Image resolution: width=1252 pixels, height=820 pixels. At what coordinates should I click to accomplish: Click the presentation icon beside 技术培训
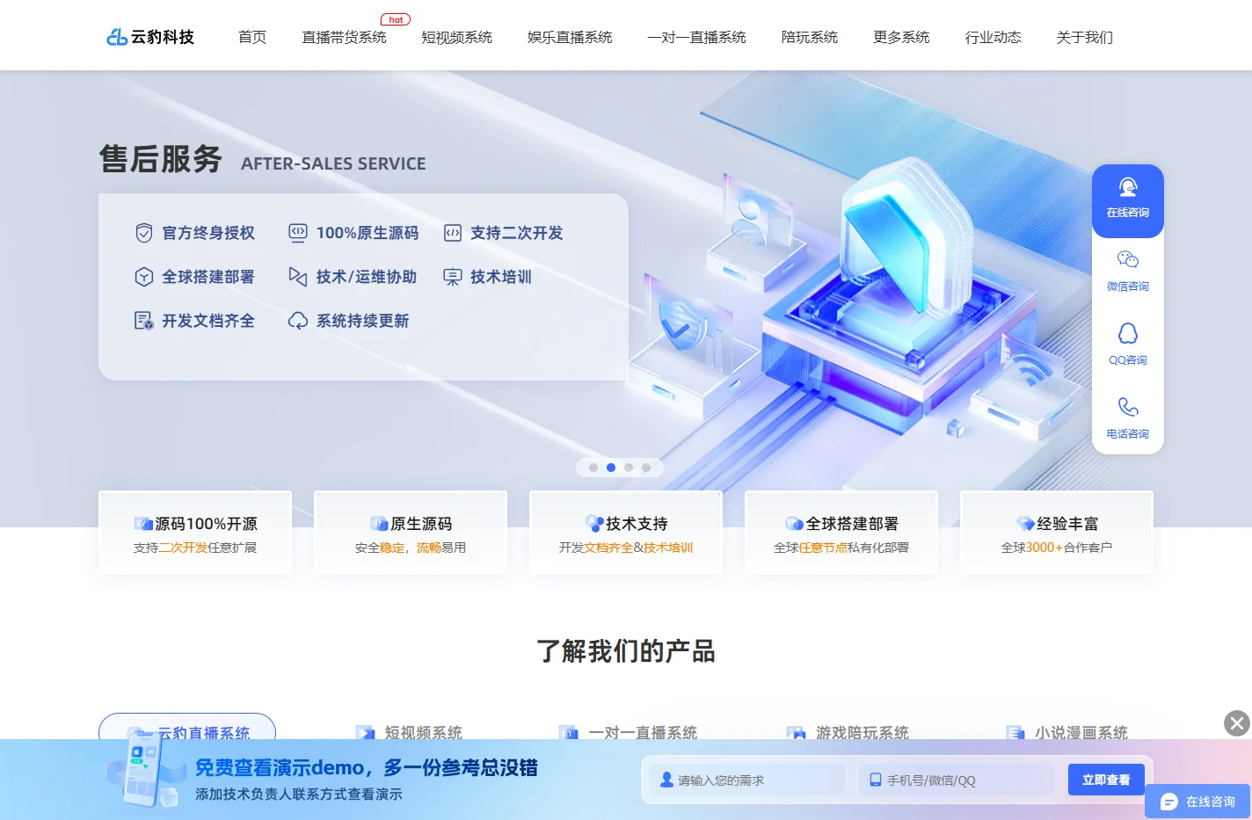coord(453,277)
